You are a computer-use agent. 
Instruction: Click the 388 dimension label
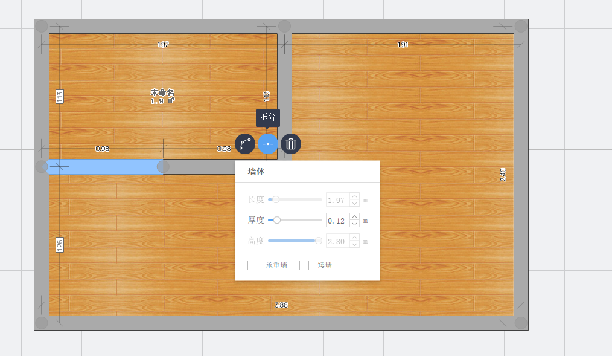tap(281, 305)
